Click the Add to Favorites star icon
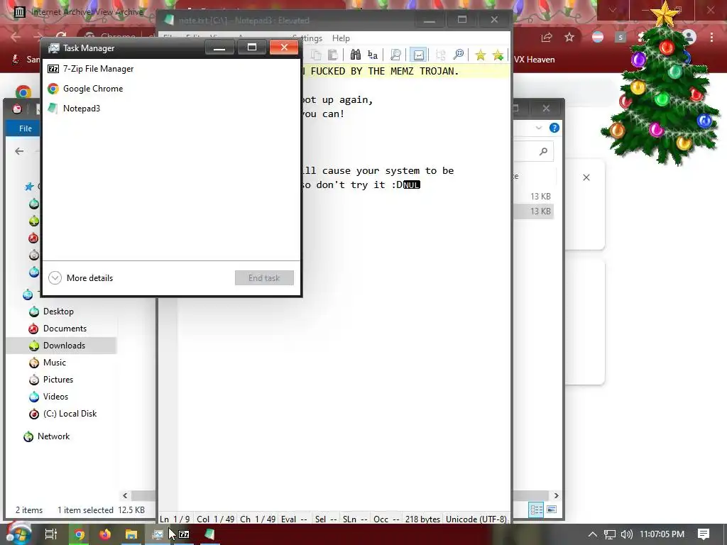727x545 pixels. tap(498, 55)
